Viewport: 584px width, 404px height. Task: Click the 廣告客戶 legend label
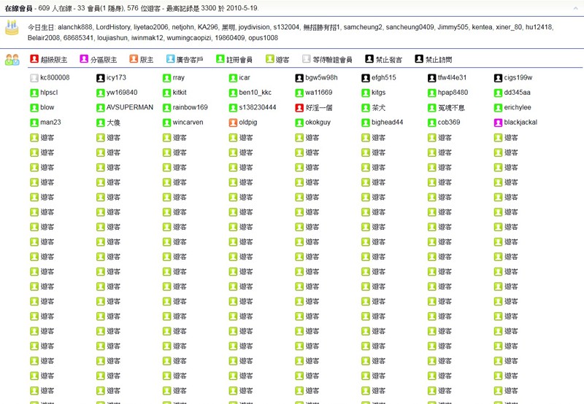pos(190,60)
